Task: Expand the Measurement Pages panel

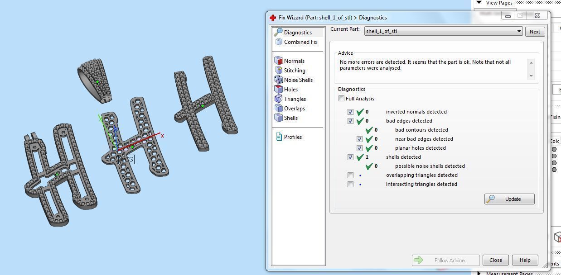Action: (x=479, y=273)
